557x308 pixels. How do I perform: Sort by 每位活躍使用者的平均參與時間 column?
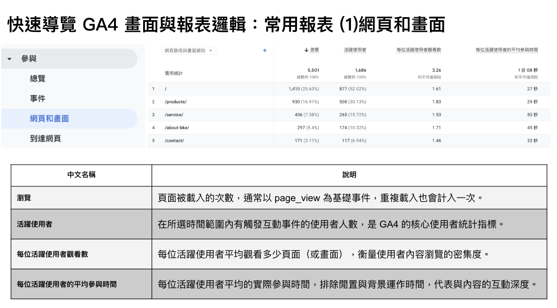tap(507, 50)
